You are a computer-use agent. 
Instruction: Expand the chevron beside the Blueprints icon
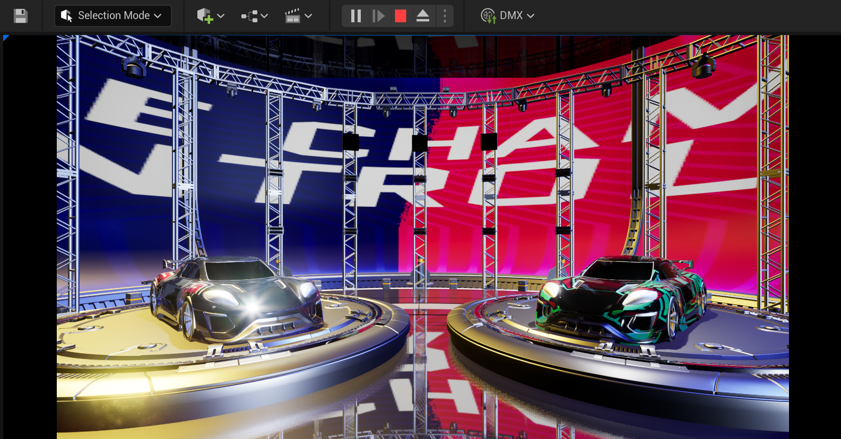coord(264,16)
